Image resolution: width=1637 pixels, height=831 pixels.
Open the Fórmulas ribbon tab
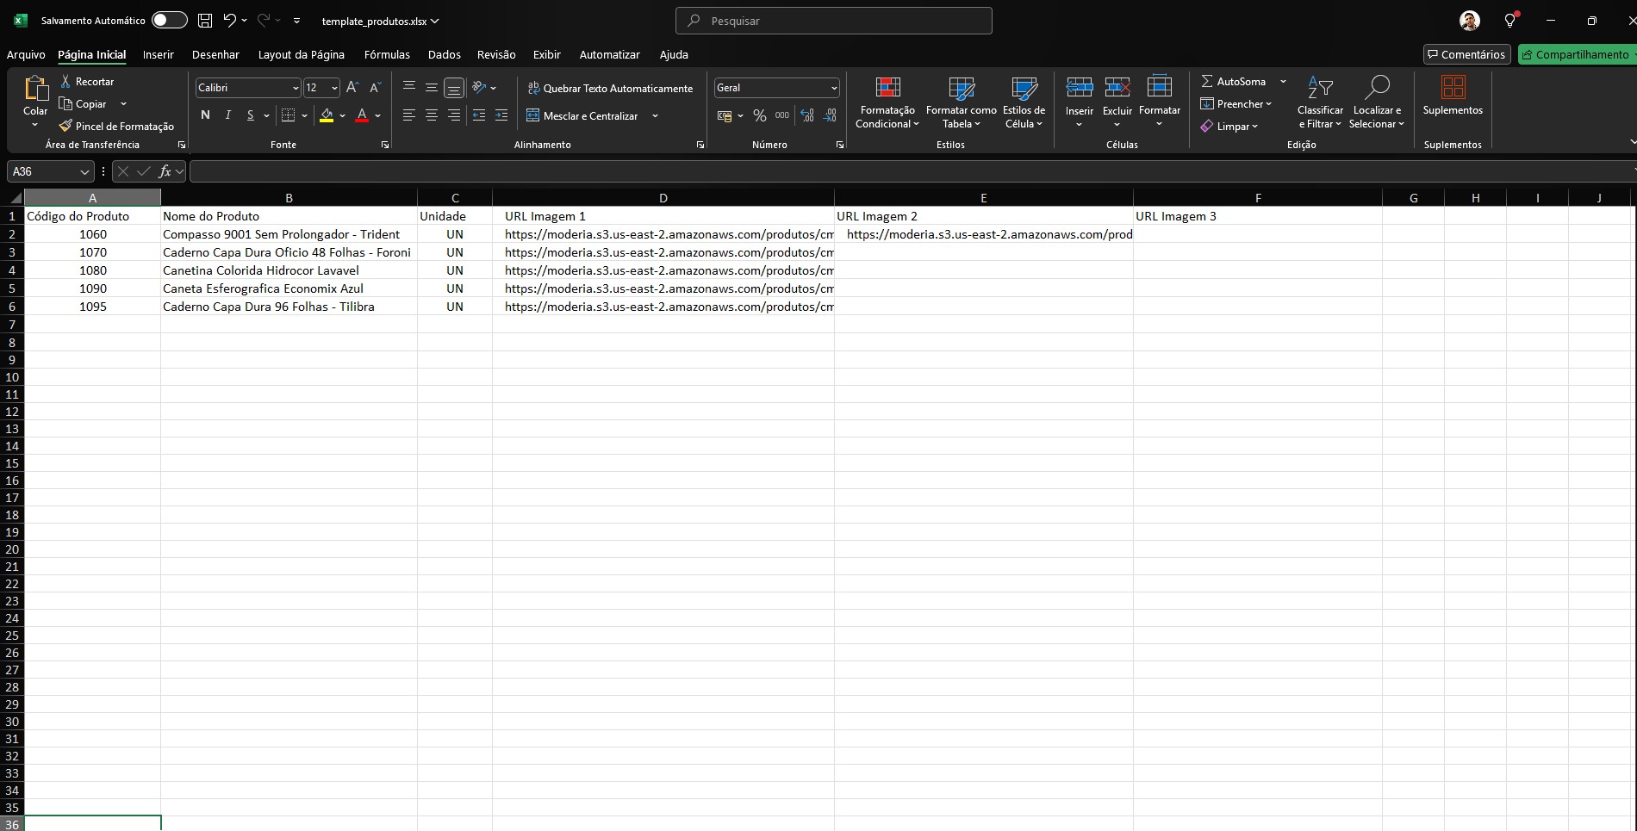pyautogui.click(x=387, y=54)
